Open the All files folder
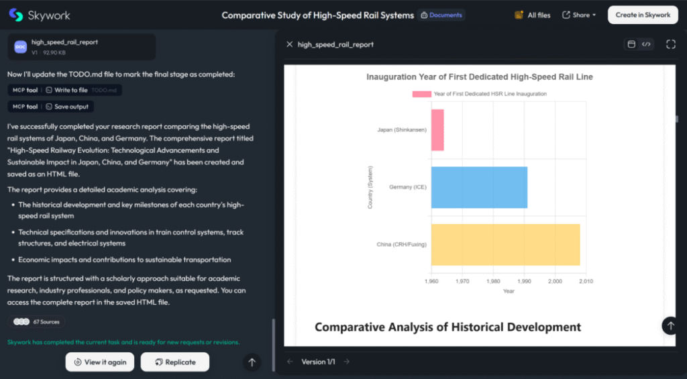687x379 pixels. coord(532,15)
